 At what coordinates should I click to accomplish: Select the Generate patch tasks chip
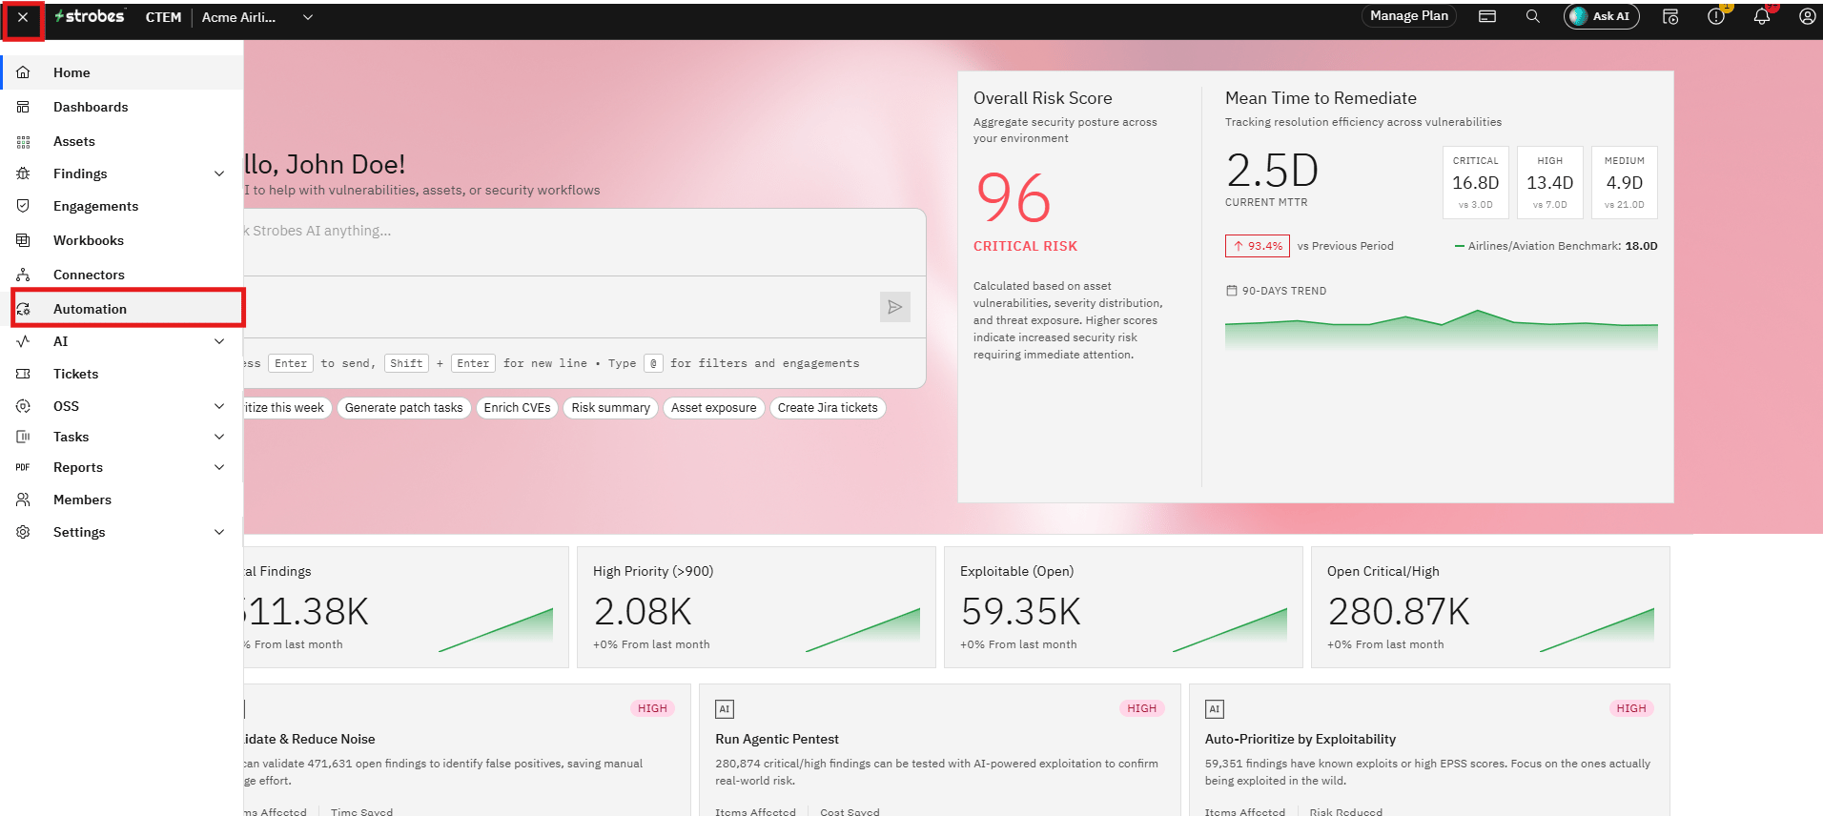(403, 408)
